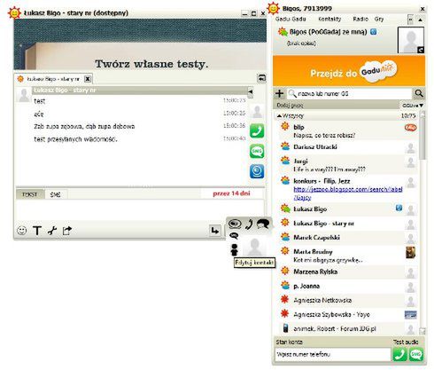Open the GGLive dropdown
434x370 pixels.
[x=413, y=105]
